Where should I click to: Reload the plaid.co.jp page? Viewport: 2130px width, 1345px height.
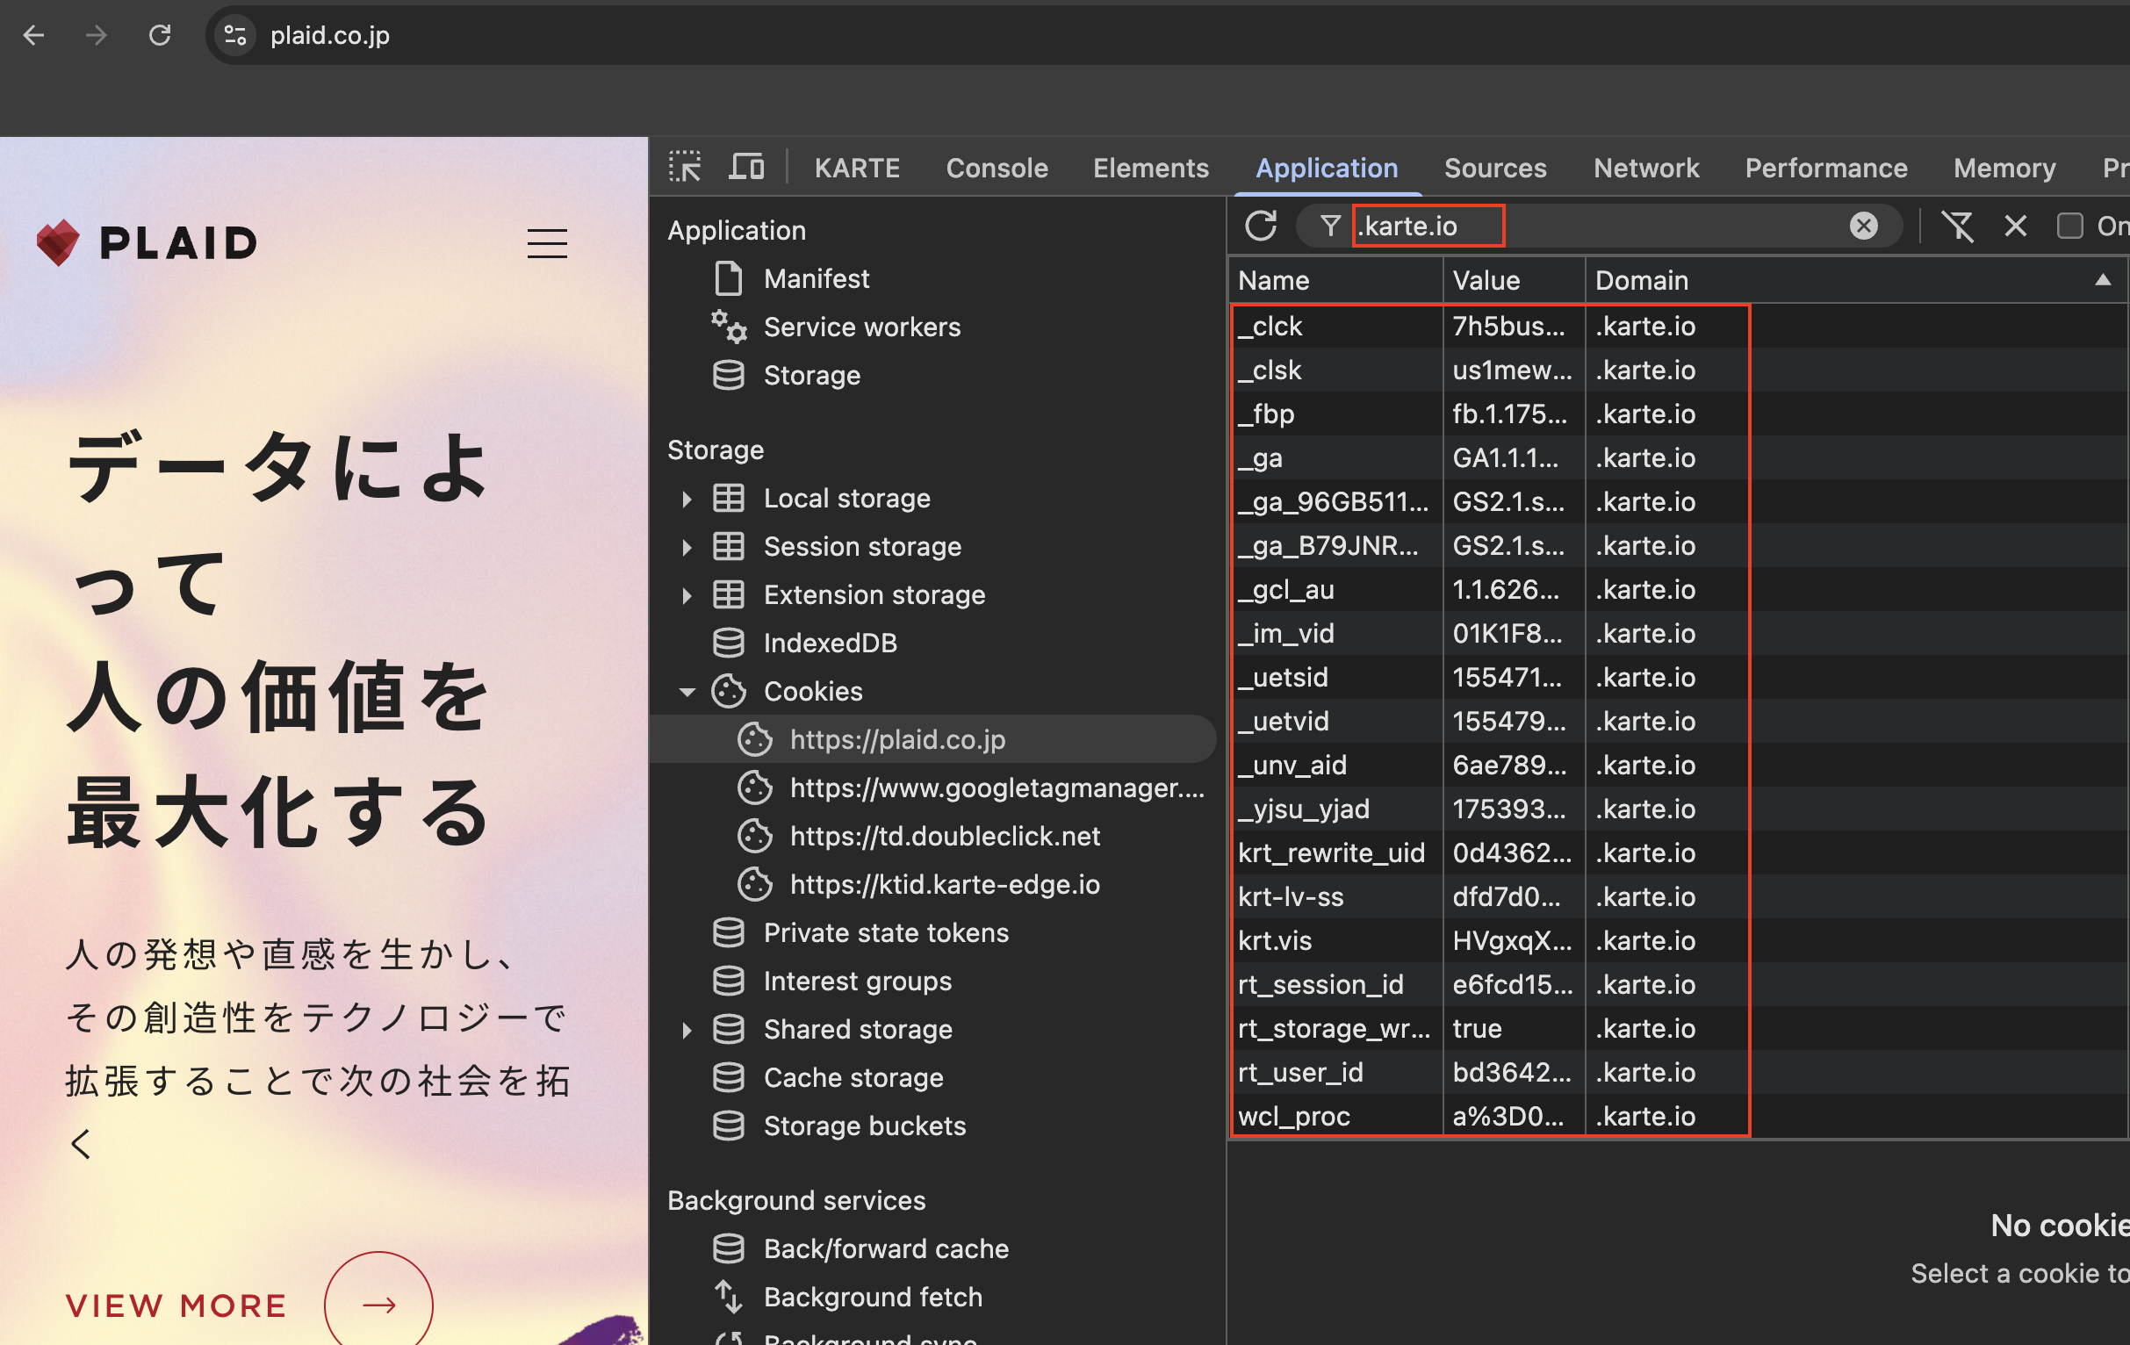tap(159, 35)
